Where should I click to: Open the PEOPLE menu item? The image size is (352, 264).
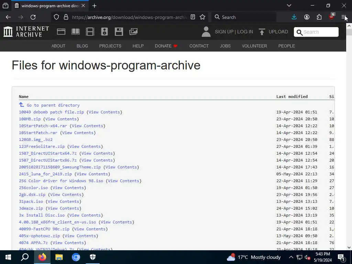286,46
